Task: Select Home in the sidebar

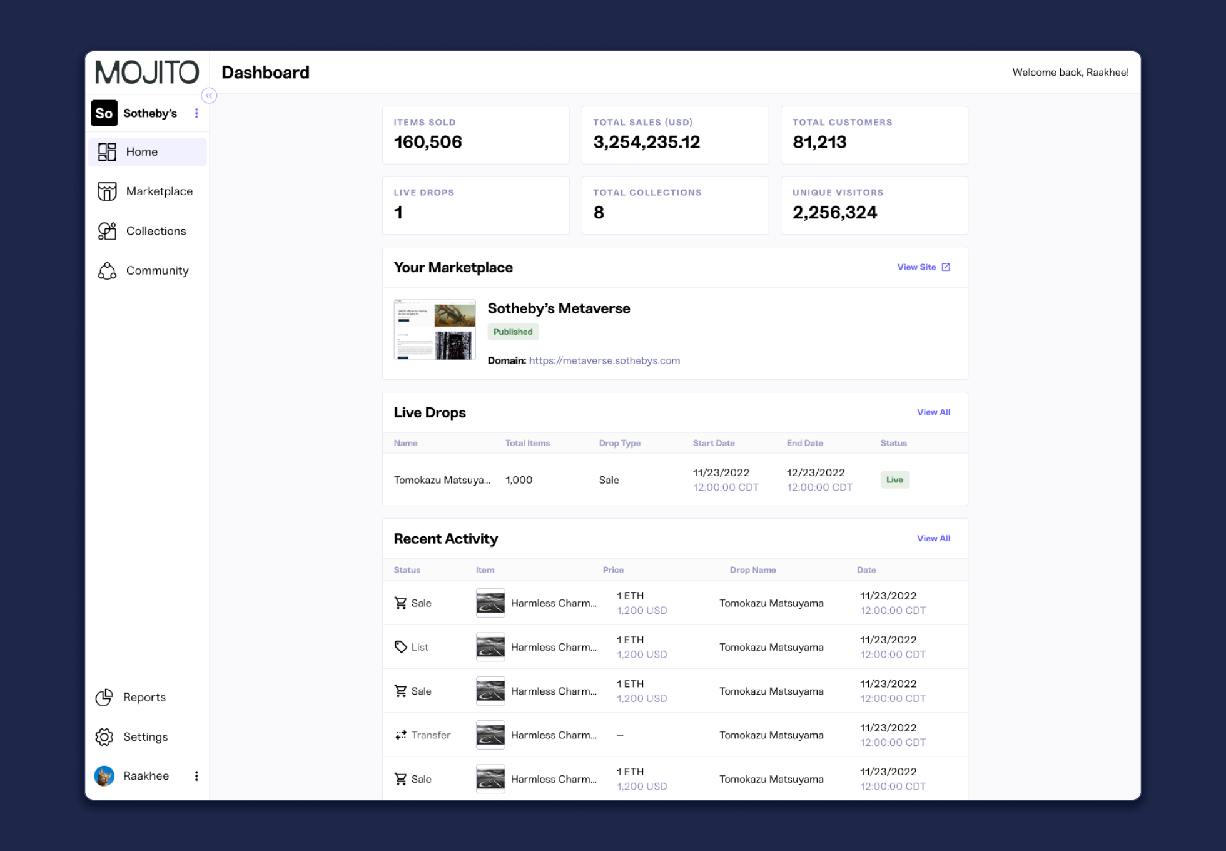Action: (148, 152)
